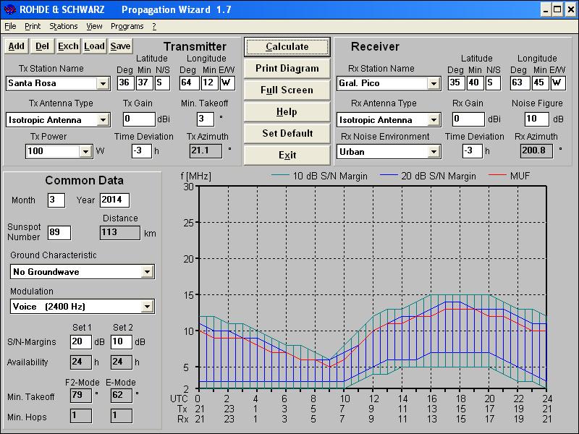Click the Calculate button
This screenshot has width=579, height=434.
[x=287, y=47]
